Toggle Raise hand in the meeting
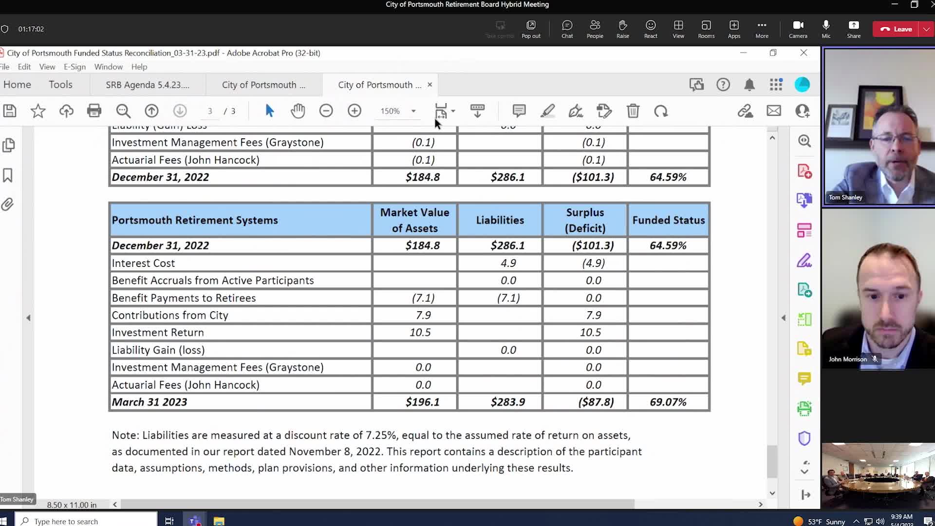 623,29
